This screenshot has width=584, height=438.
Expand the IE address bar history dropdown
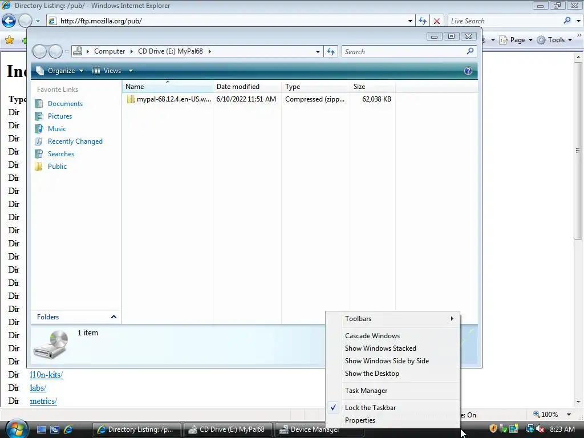pos(410,21)
